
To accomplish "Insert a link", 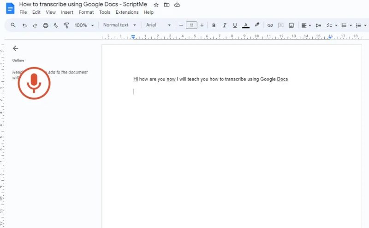I will (270, 25).
